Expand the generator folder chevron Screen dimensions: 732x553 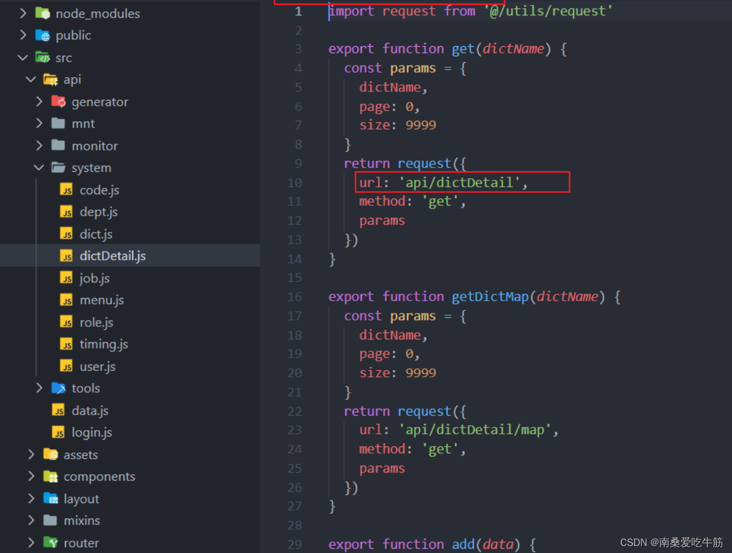(39, 101)
